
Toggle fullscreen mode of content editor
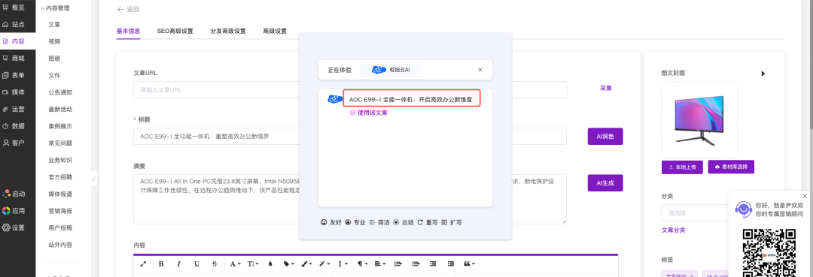[x=143, y=263]
